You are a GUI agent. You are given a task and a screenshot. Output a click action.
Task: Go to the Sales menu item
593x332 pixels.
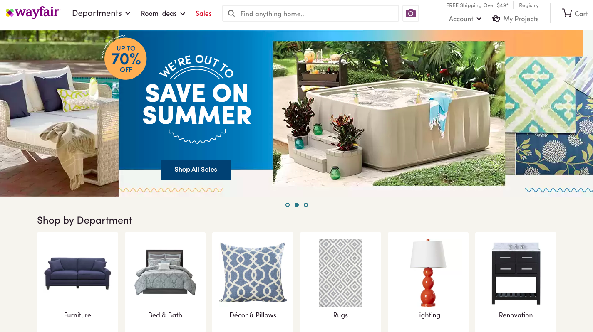(203, 13)
